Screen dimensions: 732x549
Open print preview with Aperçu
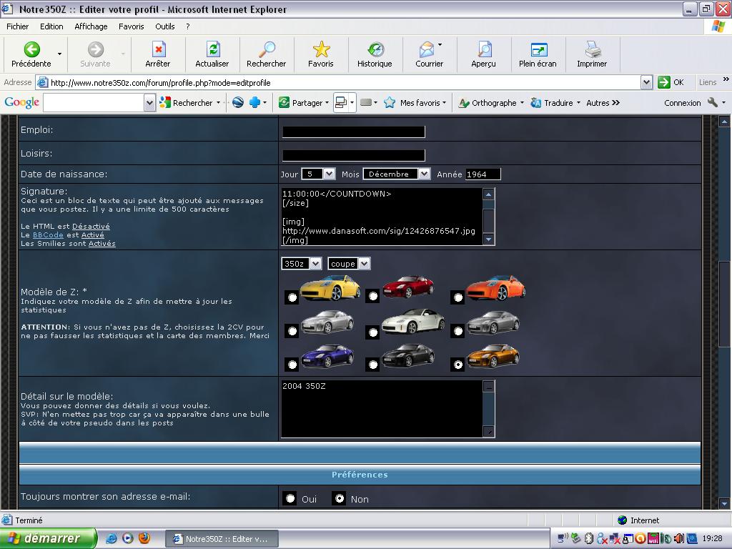pos(483,54)
